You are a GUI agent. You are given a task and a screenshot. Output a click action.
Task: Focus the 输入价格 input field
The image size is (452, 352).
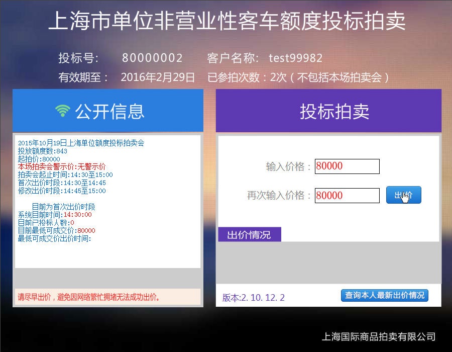click(347, 166)
